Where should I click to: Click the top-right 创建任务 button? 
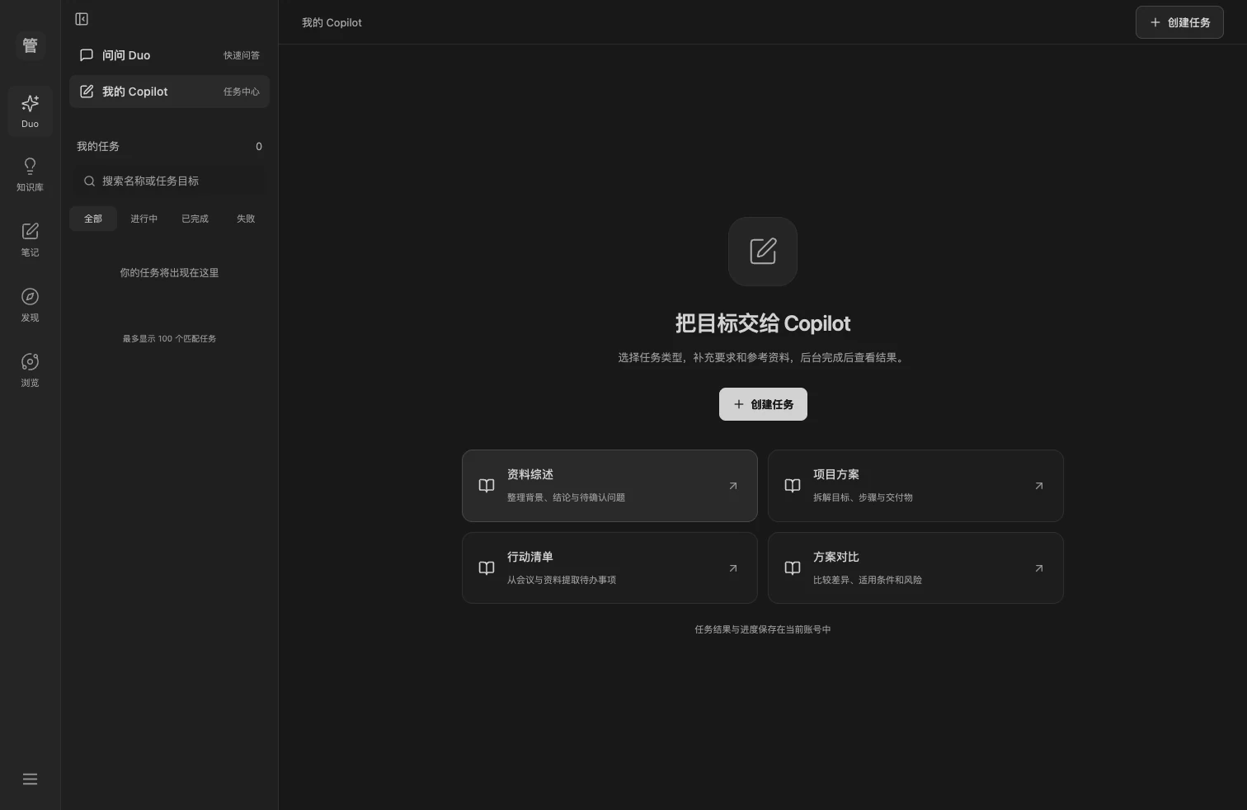click(1179, 22)
